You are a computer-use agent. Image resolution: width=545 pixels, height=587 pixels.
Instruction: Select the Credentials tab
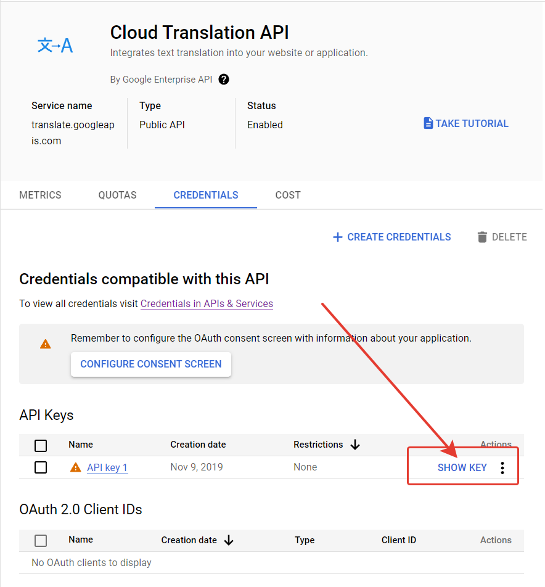(x=206, y=195)
